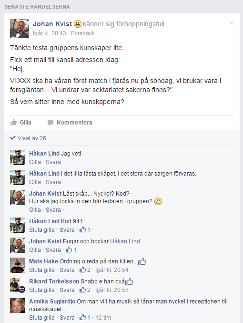Click the Visat av 26 checkmark

pyautogui.click(x=13, y=137)
